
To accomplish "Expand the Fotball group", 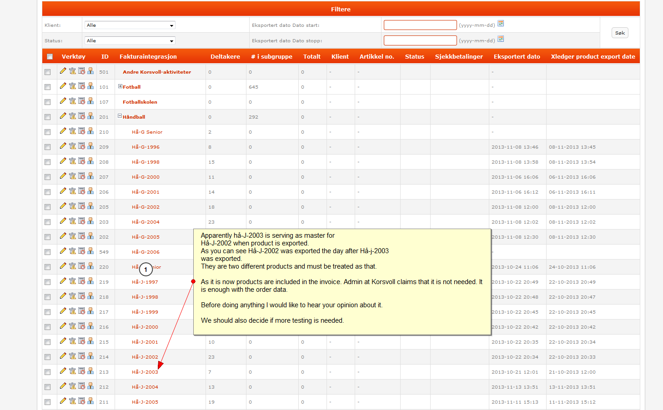I will point(120,86).
